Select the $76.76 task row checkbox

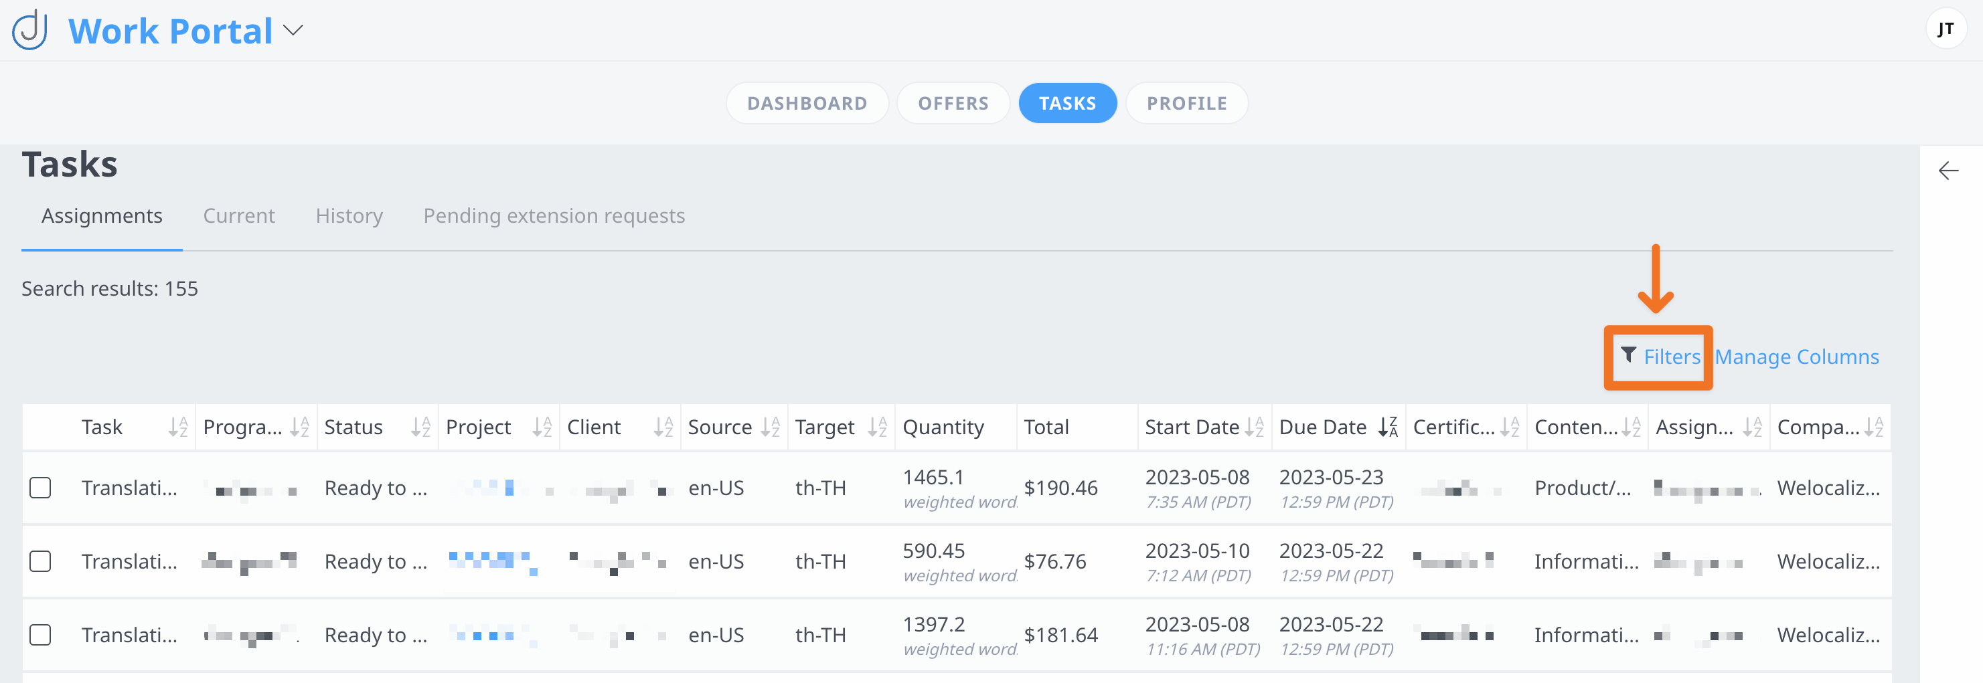(40, 561)
